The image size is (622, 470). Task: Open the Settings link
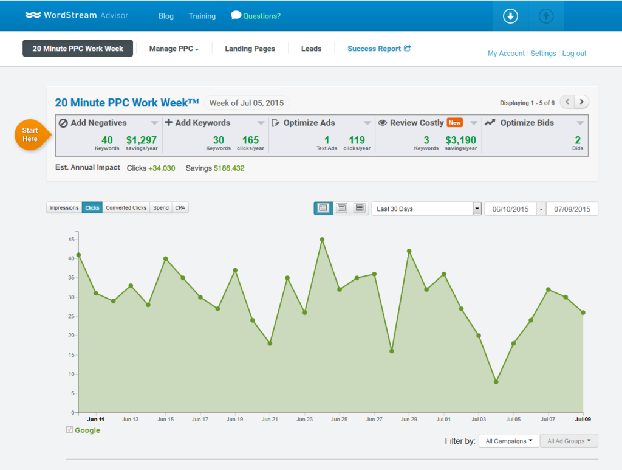[543, 53]
